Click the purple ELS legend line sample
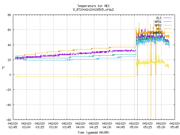Image resolution: width=180 pixels, height=135 pixels. [167, 18]
